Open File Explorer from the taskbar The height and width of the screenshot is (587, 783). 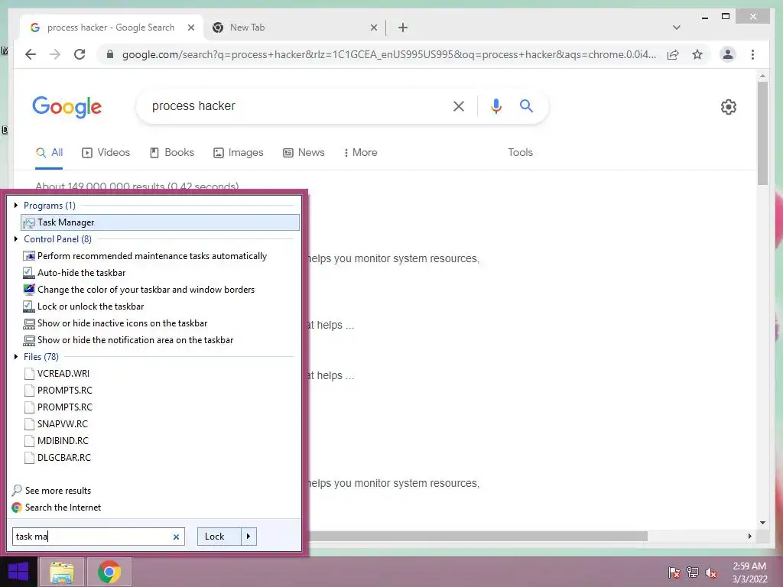[62, 572]
